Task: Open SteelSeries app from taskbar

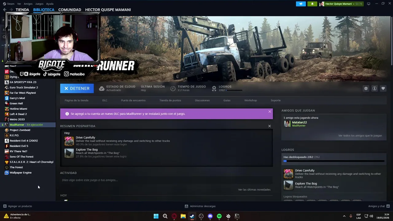Action: (x=228, y=216)
